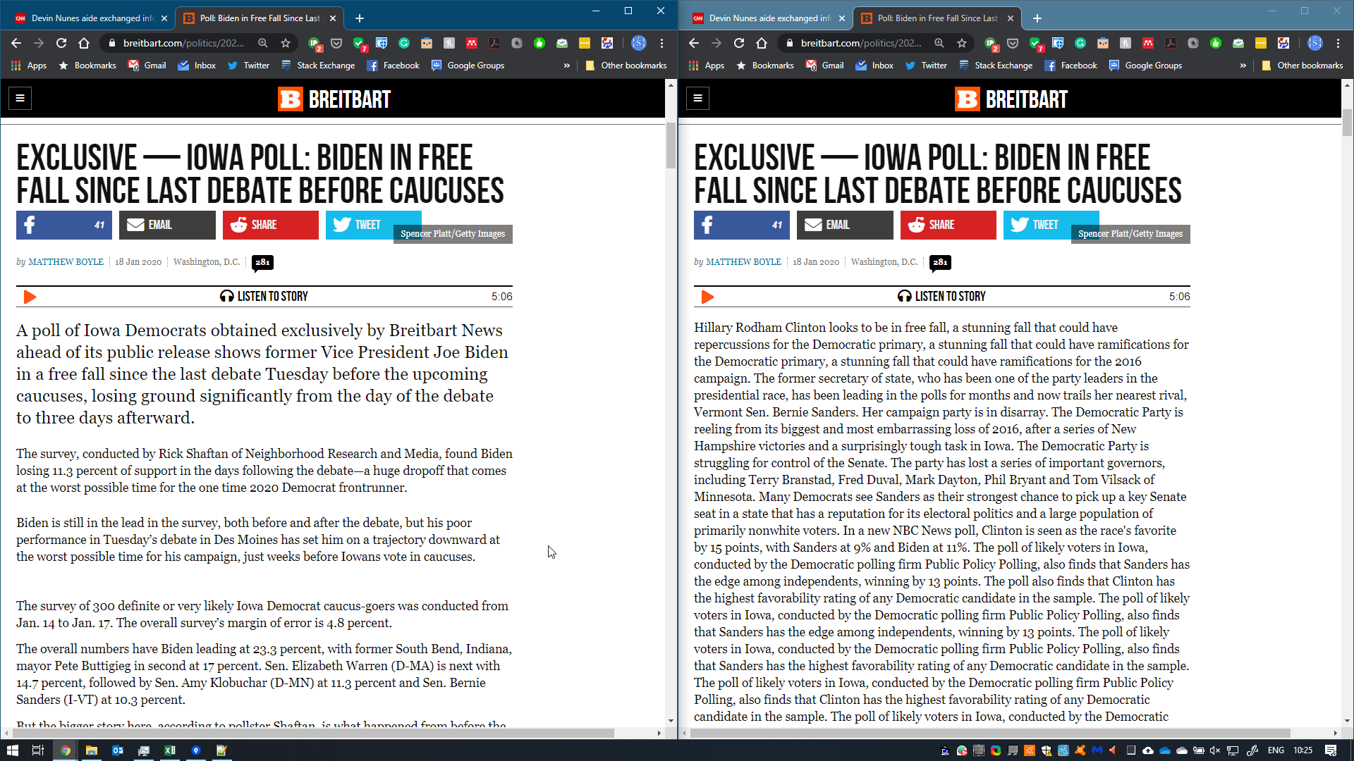Click MATTHEW BOYLE author link in left article
1354x761 pixels.
(x=66, y=262)
